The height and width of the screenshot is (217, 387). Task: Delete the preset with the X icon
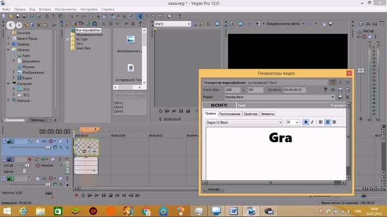(x=348, y=97)
